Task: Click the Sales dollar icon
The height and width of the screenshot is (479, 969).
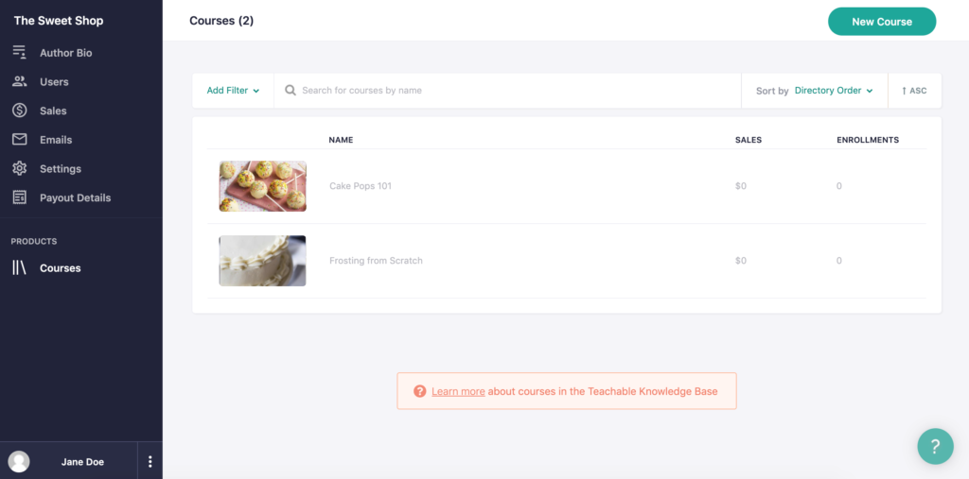Action: click(19, 111)
